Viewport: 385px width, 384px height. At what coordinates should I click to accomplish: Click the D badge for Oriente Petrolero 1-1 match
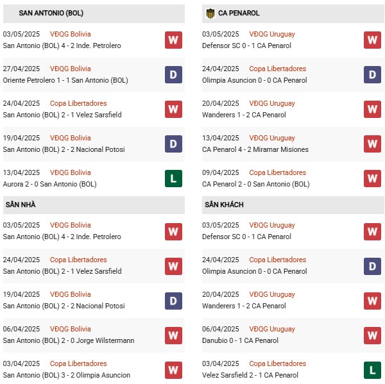pyautogui.click(x=173, y=74)
